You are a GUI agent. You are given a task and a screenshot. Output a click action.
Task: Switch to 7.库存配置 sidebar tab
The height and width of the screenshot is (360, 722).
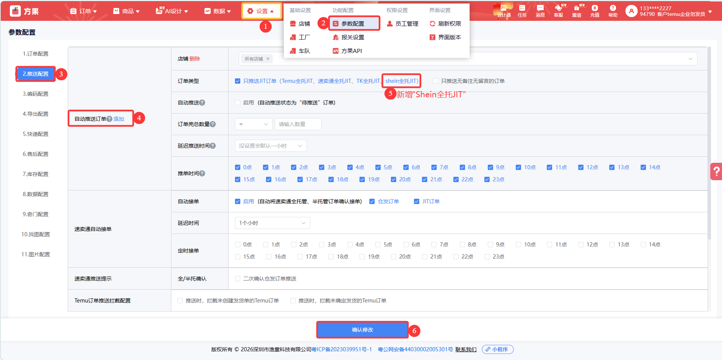(36, 174)
